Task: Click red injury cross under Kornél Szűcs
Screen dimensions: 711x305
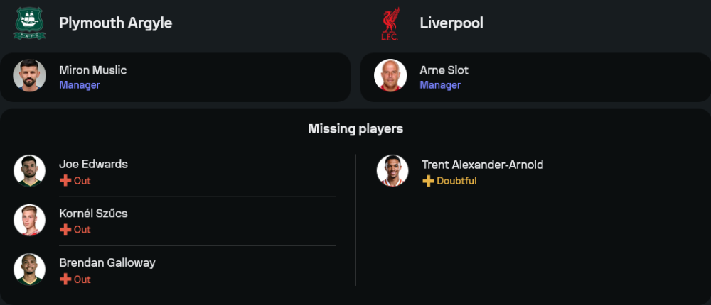Action: (x=65, y=230)
